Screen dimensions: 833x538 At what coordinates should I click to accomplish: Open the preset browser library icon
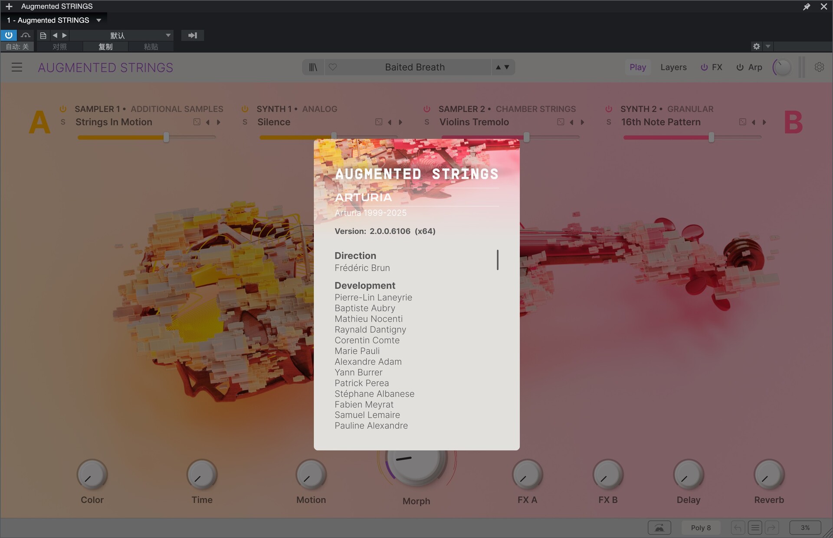[x=313, y=67]
